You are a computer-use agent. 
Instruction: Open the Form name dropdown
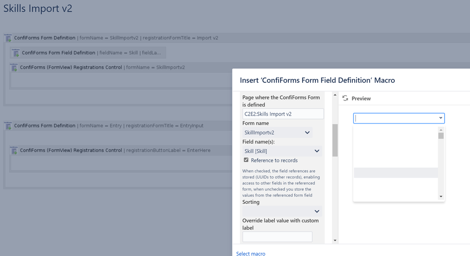(x=277, y=132)
